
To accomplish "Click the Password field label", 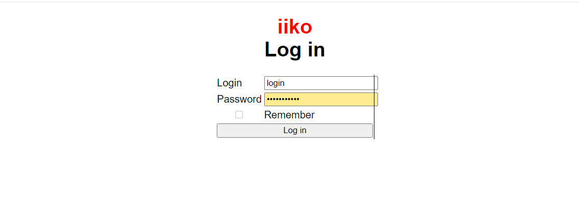I will click(239, 99).
